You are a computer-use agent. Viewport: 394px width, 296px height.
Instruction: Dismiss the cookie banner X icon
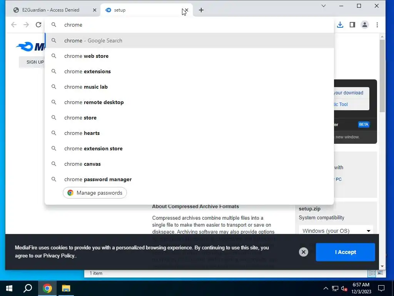click(303, 252)
